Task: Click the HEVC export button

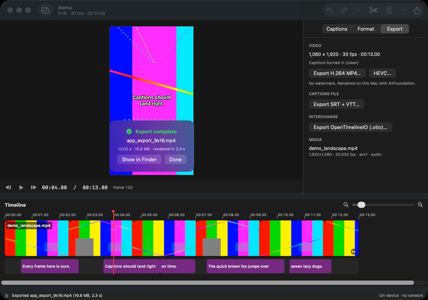Action: click(x=382, y=73)
